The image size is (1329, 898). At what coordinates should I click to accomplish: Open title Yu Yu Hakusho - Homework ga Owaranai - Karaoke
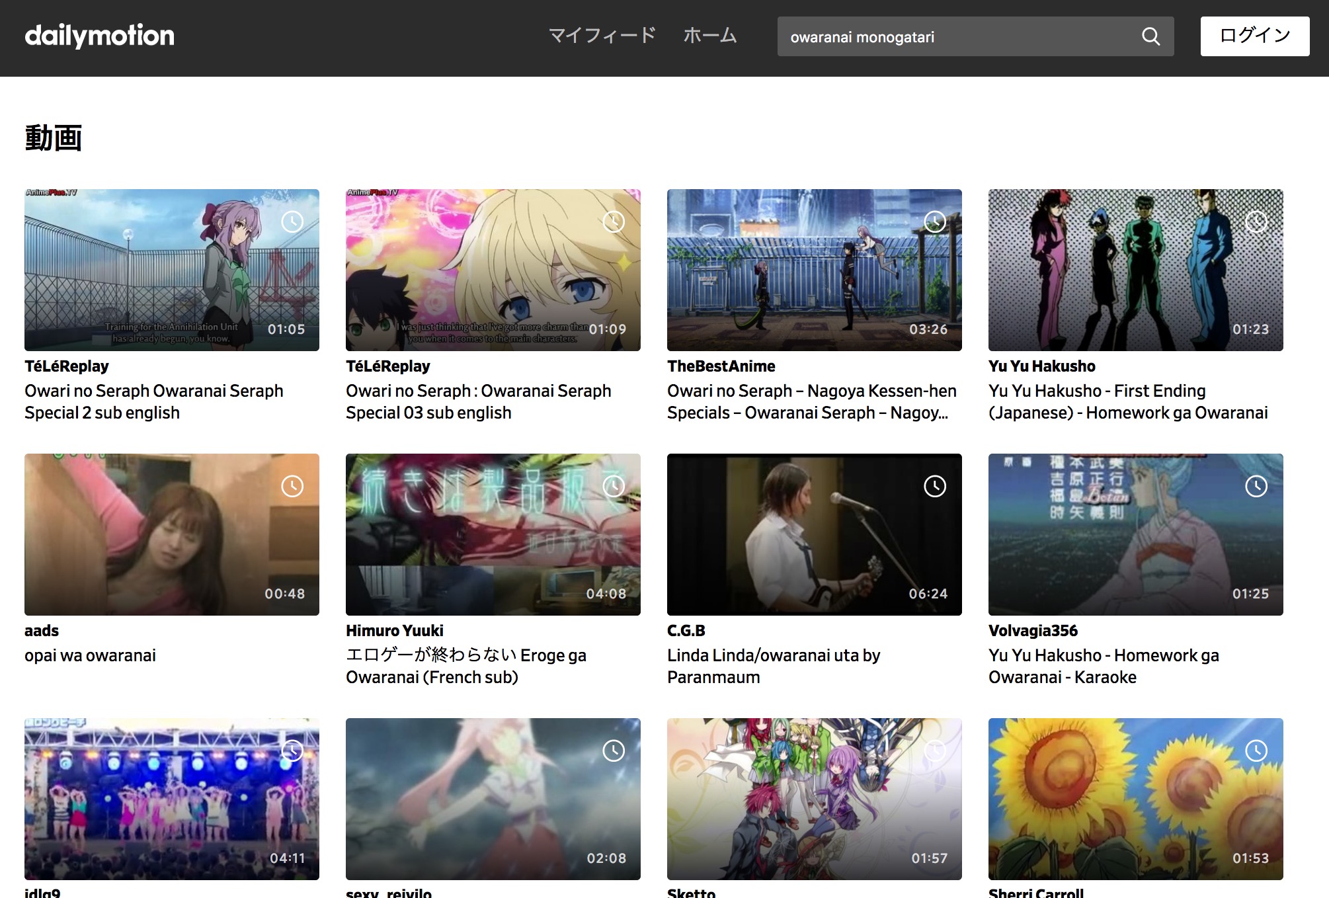coord(1104,667)
